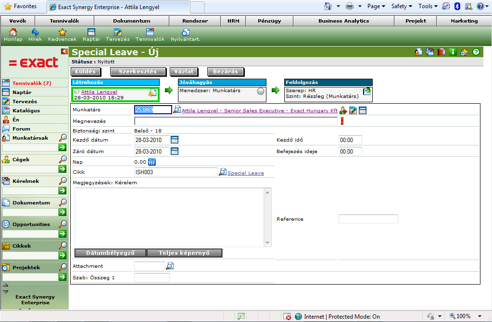Click the Kezdő idő time field
The width and height of the screenshot is (492, 322).
350,140
